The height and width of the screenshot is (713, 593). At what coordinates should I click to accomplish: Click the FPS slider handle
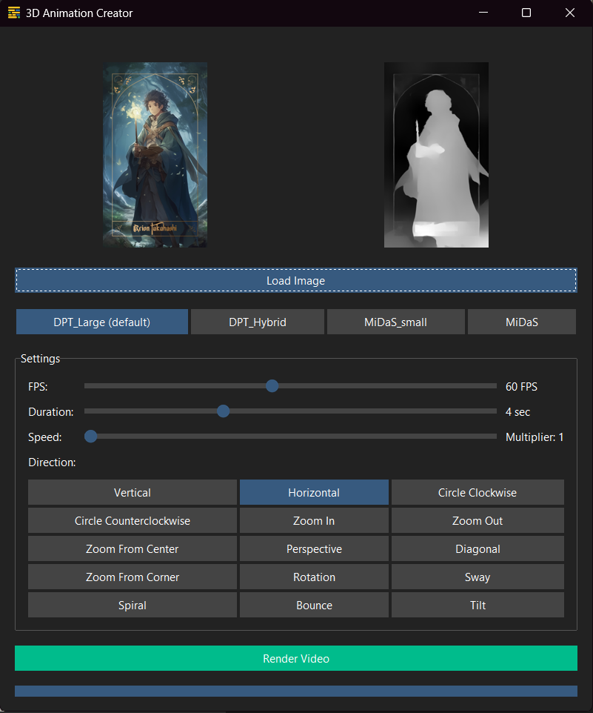[x=272, y=386]
